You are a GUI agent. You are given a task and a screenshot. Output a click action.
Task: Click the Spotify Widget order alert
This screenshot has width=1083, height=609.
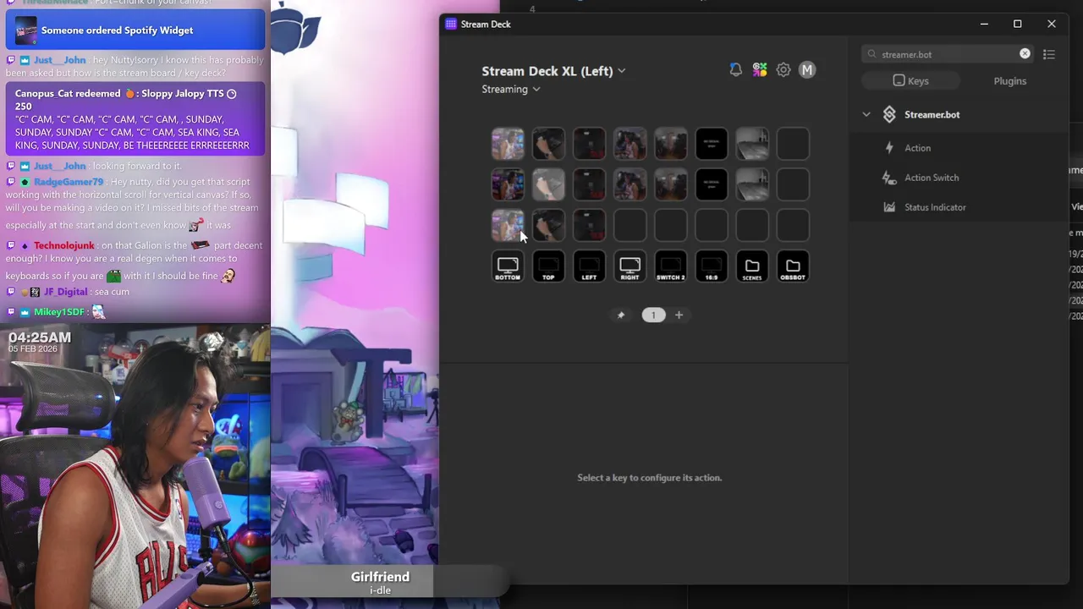[x=135, y=30]
